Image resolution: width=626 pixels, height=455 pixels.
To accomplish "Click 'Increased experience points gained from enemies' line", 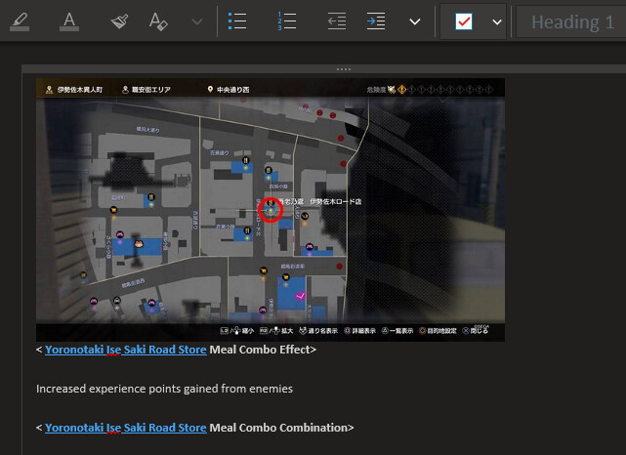I will coord(164,389).
